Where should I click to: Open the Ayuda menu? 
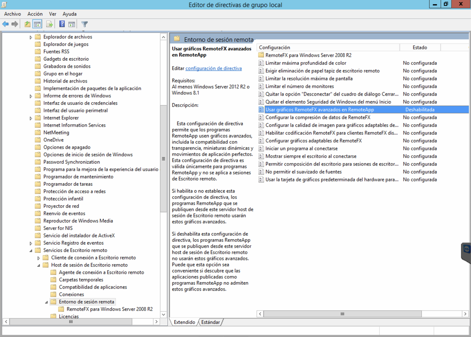[x=69, y=14]
